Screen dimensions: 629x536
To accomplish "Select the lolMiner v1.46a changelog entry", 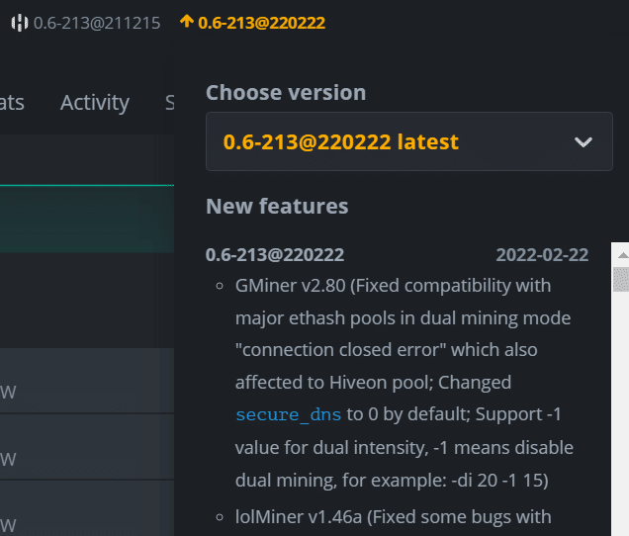I will click(394, 517).
